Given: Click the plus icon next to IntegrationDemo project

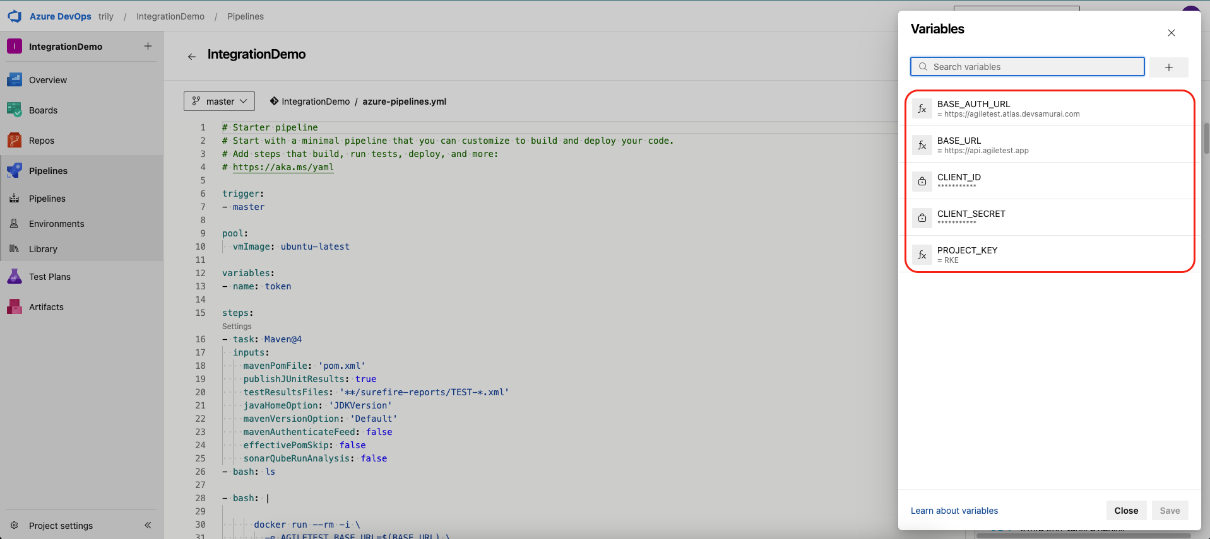Looking at the screenshot, I should pyautogui.click(x=148, y=46).
